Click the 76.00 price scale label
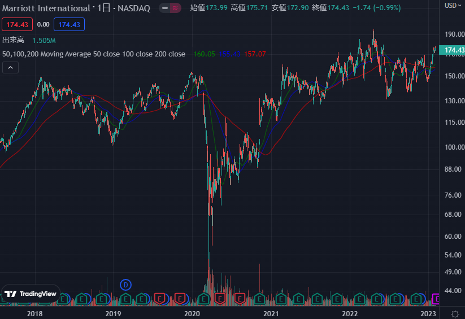This screenshot has height=319, width=465. pos(453,195)
